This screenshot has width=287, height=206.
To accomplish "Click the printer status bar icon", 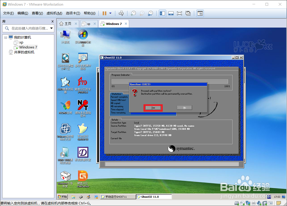I will coord(254,203).
